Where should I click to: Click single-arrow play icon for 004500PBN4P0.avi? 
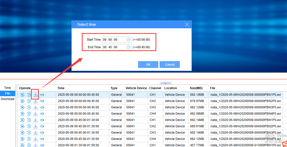(x=29, y=139)
